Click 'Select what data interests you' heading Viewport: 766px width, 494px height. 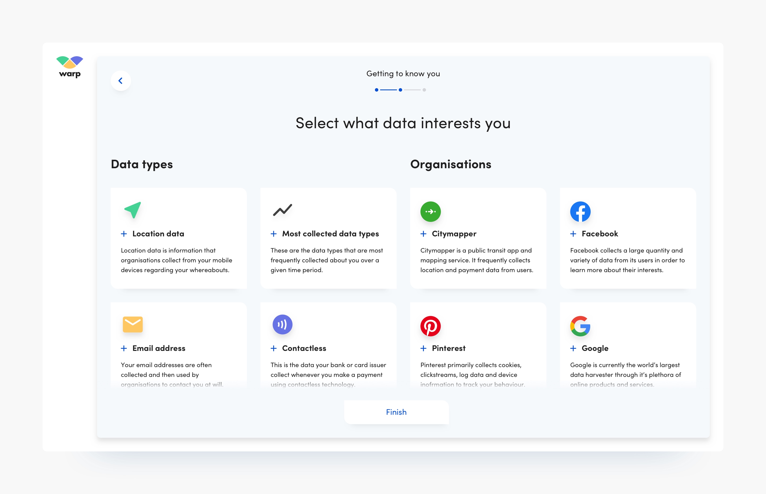pyautogui.click(x=403, y=123)
